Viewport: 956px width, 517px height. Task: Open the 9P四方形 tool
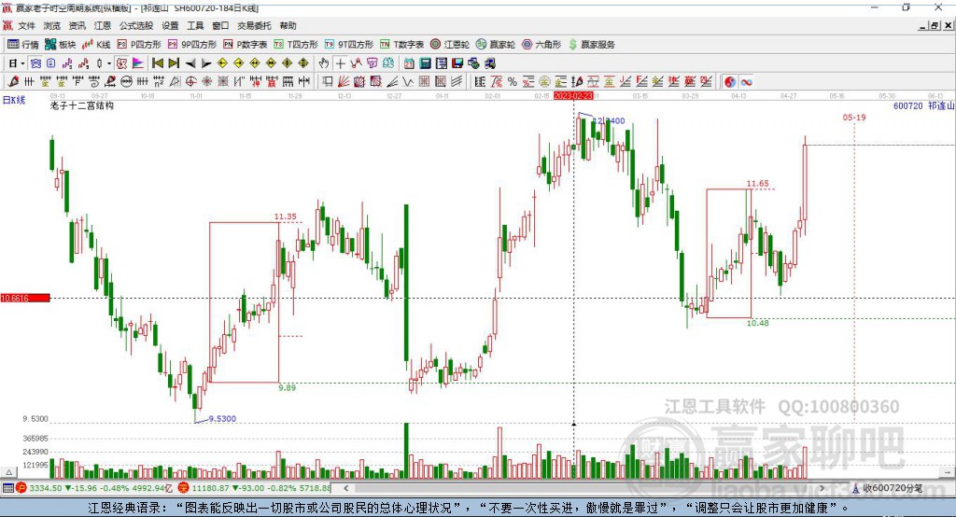(x=192, y=45)
